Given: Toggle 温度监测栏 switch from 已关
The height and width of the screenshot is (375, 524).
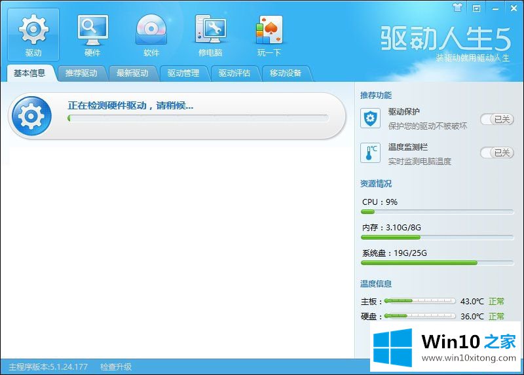Looking at the screenshot, I should 497,153.
